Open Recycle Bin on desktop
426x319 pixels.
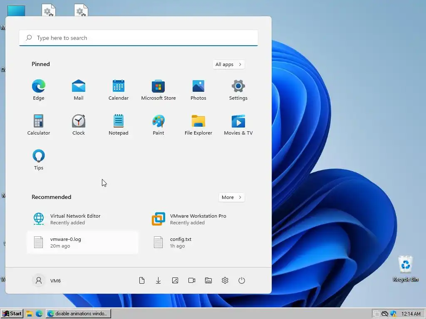point(405,269)
